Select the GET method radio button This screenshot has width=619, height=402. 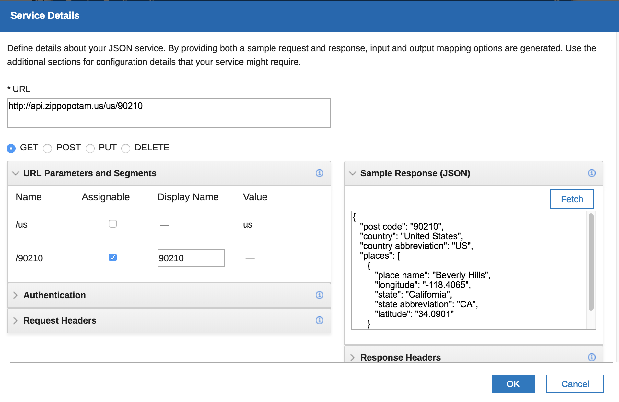click(11, 148)
